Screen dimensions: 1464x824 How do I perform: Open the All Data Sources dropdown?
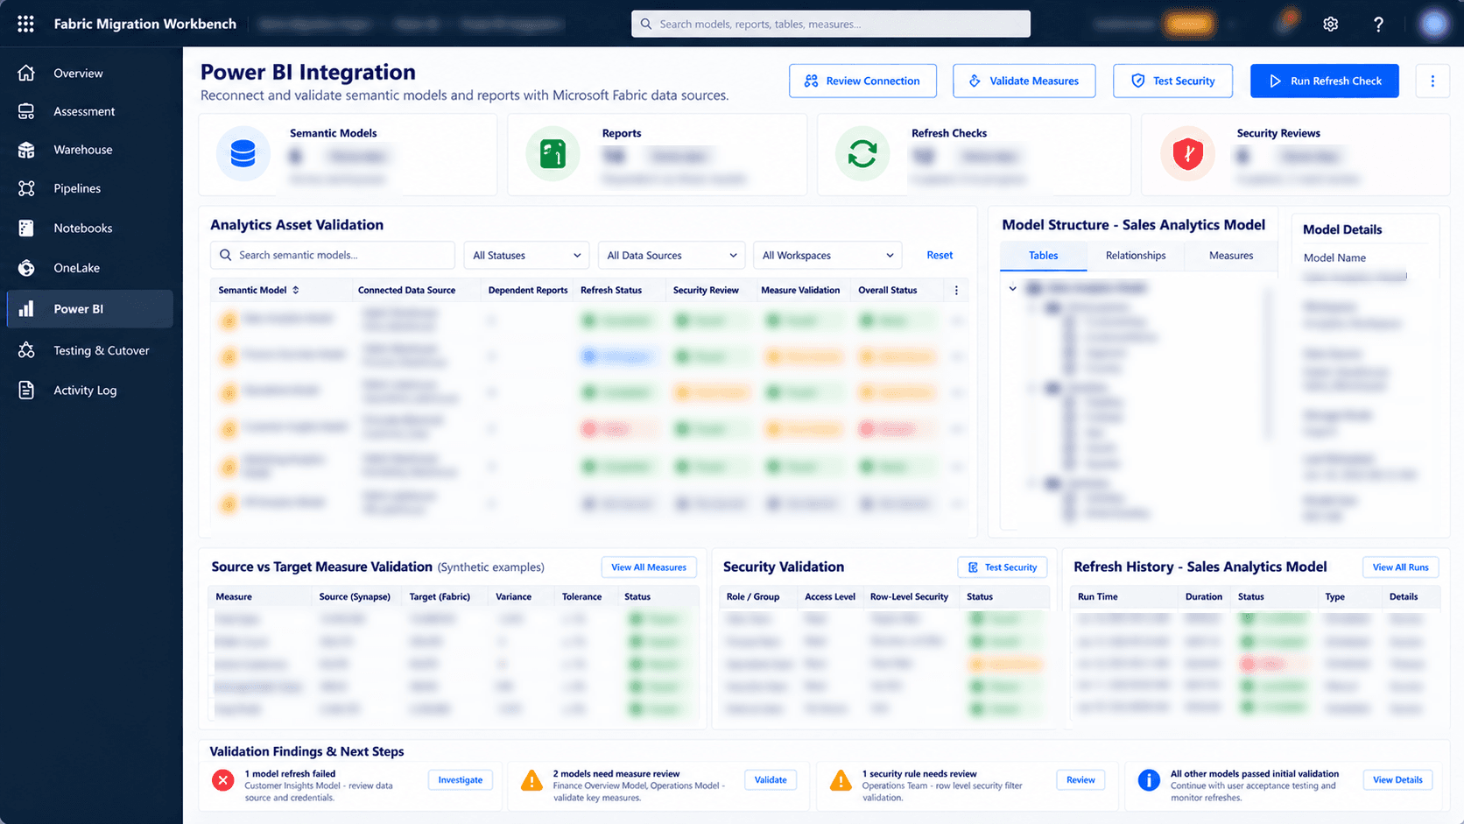point(672,255)
